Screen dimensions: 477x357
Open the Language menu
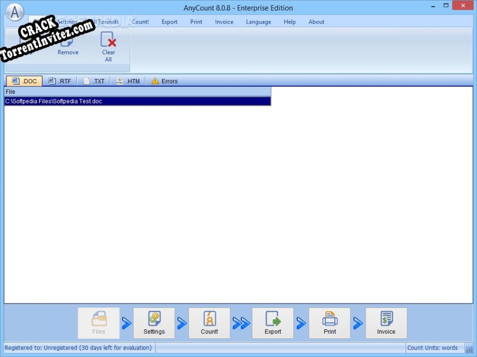(258, 22)
